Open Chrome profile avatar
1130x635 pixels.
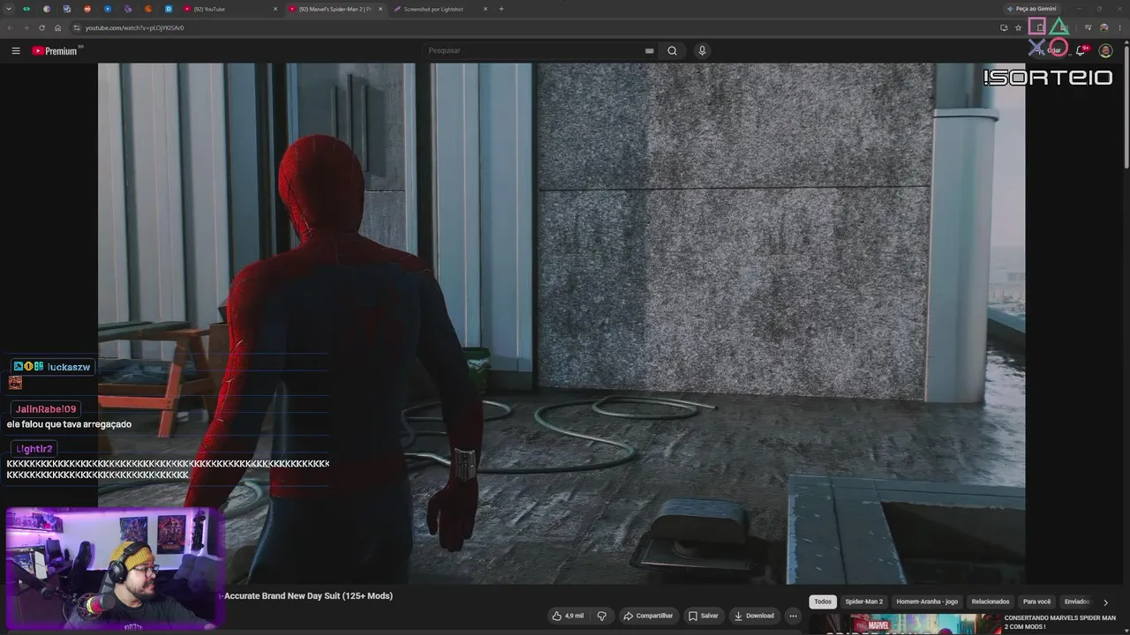point(1104,27)
